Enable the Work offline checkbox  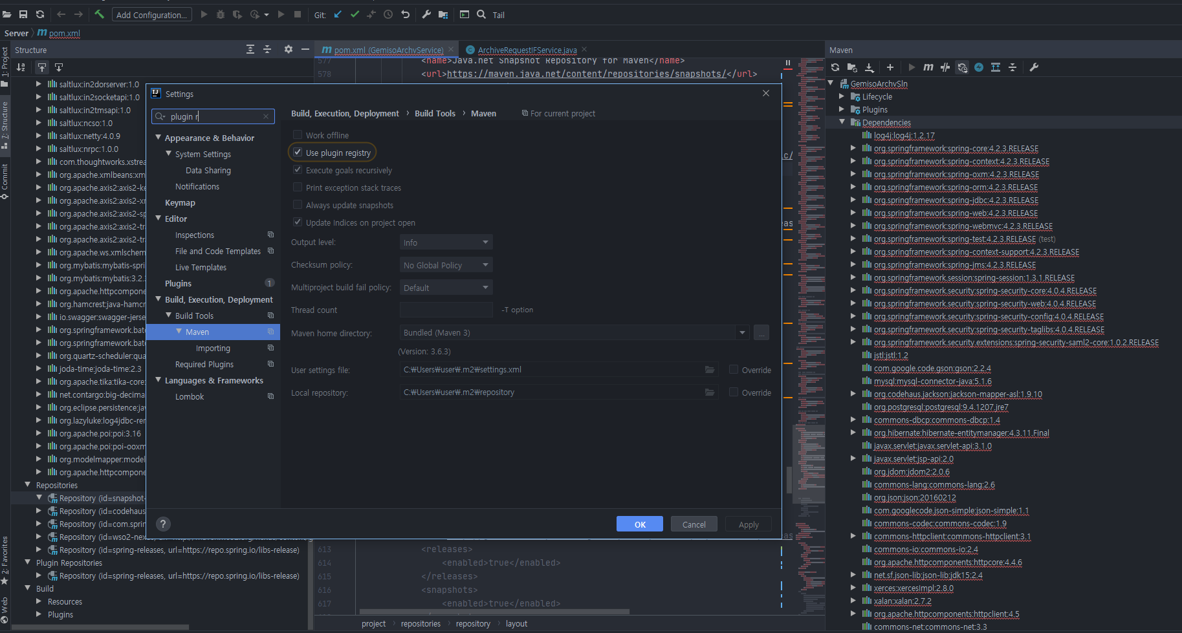coord(298,135)
